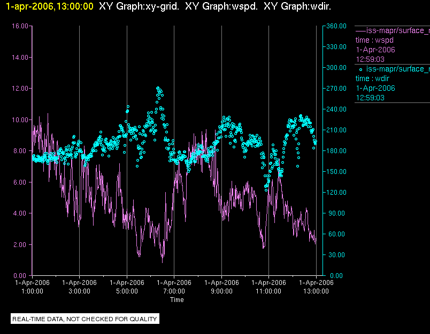
Task: Click the 'time : wdir' legend text
Action: (372, 79)
